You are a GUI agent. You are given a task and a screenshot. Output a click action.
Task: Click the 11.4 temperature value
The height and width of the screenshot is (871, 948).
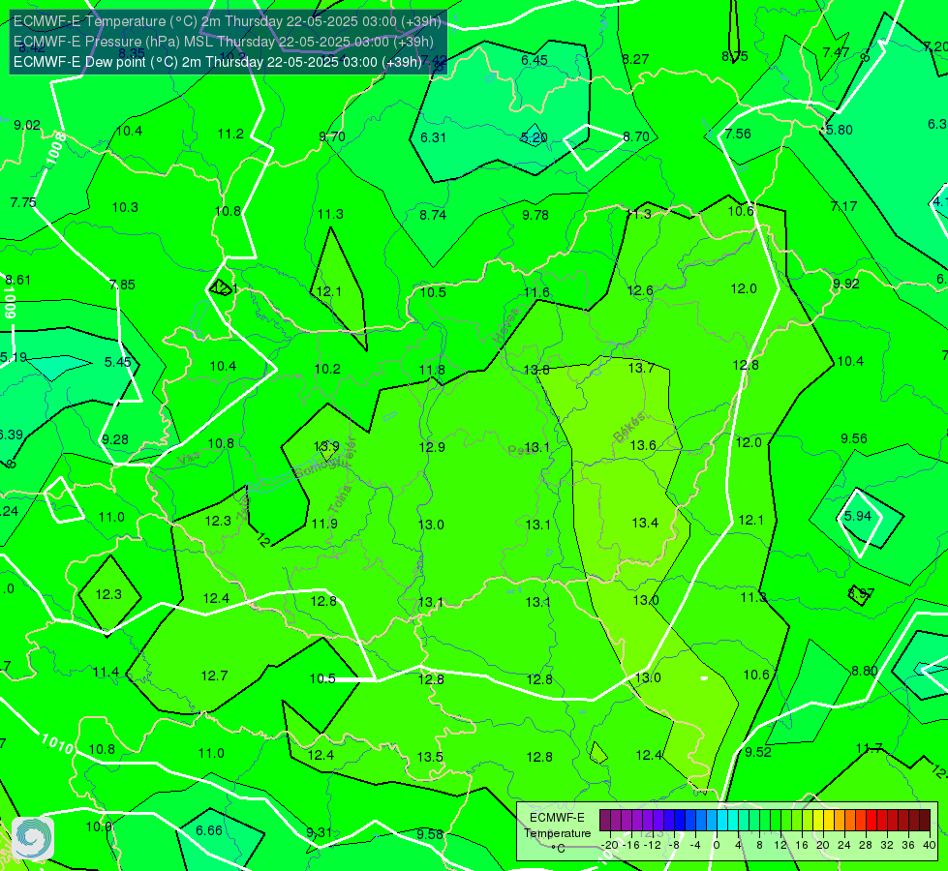click(x=106, y=673)
